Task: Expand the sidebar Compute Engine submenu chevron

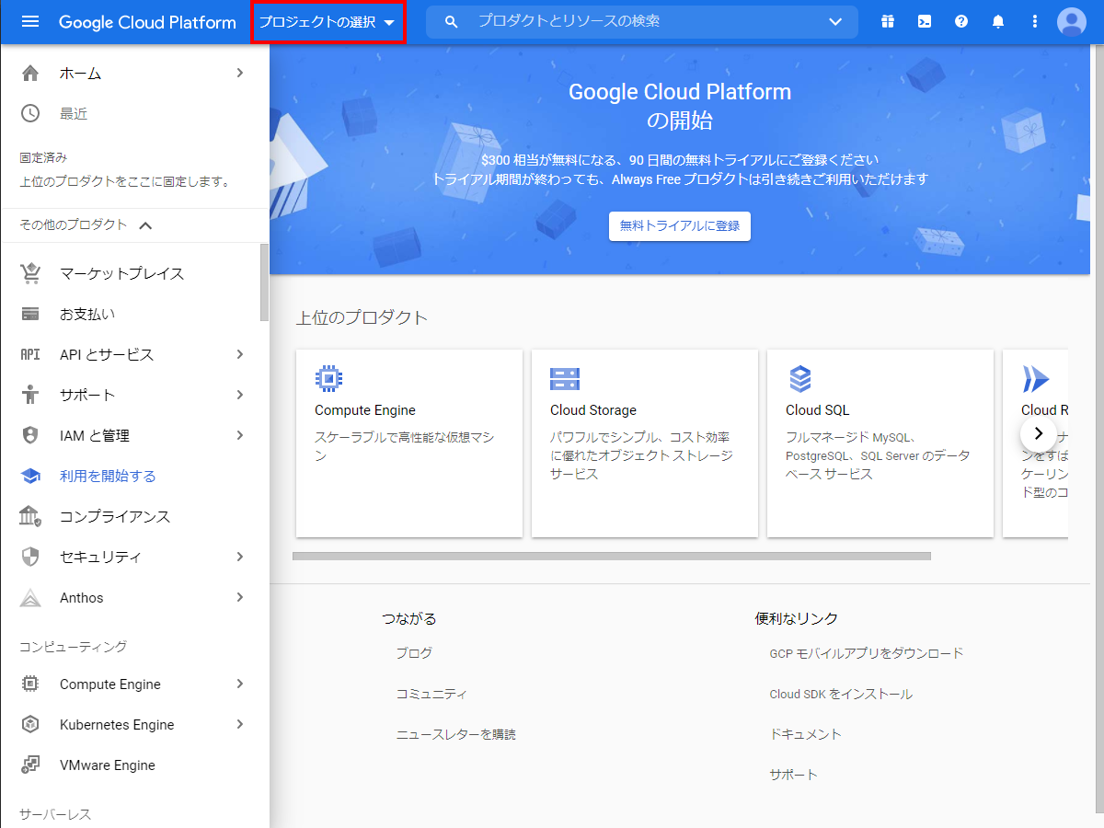Action: [240, 684]
